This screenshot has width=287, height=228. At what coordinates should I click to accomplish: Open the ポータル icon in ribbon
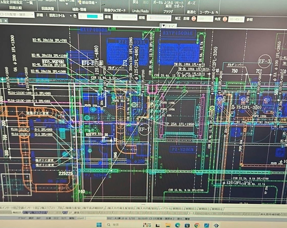pos(158,3)
